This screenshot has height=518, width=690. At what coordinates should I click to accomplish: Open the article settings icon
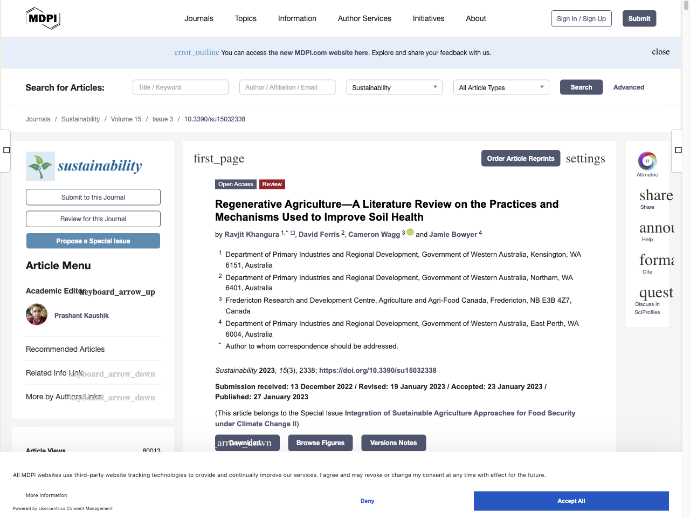tap(585, 159)
